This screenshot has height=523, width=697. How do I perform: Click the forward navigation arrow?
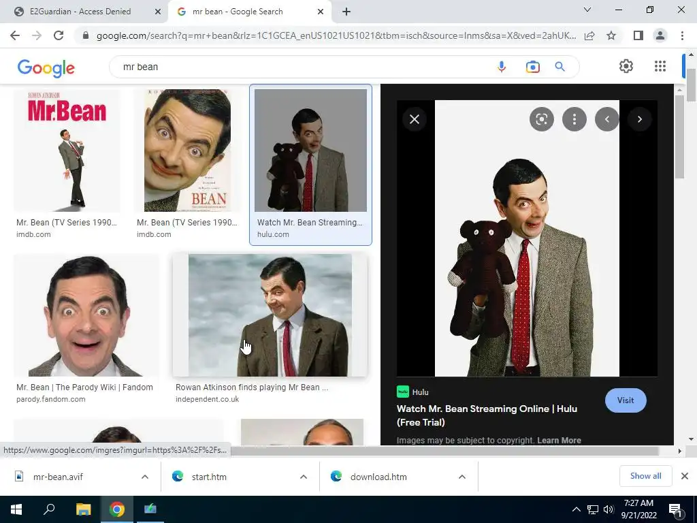coord(37,35)
